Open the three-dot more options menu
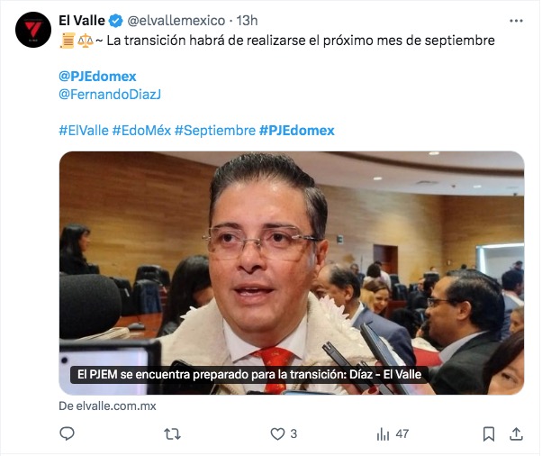 coord(516,21)
